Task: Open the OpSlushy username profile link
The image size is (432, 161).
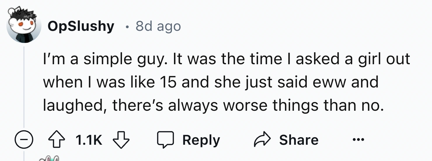Action: 81,27
